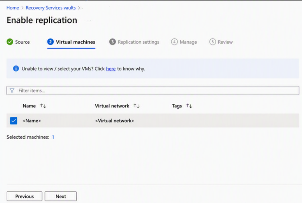Click the step 3 Replication settings number icon
The width and height of the screenshot is (302, 203).
point(112,42)
